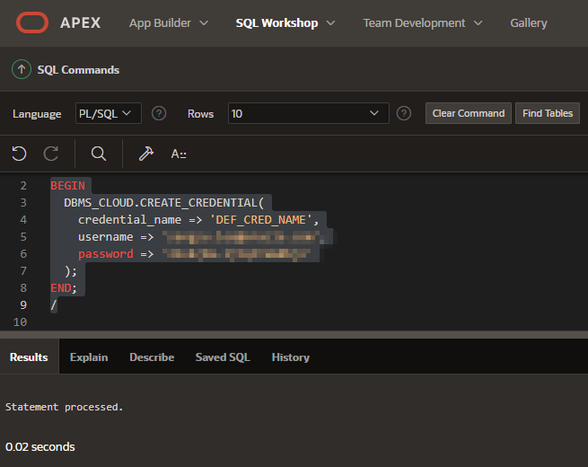588x467 pixels.
Task: Click the 'DEF_CRED_NAME' string in editor
Action: pos(260,220)
